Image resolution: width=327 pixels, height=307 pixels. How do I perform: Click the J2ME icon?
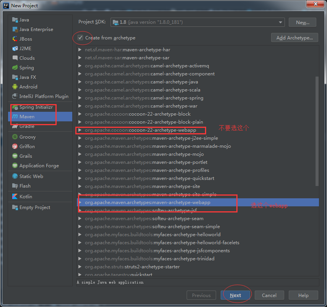(15, 49)
